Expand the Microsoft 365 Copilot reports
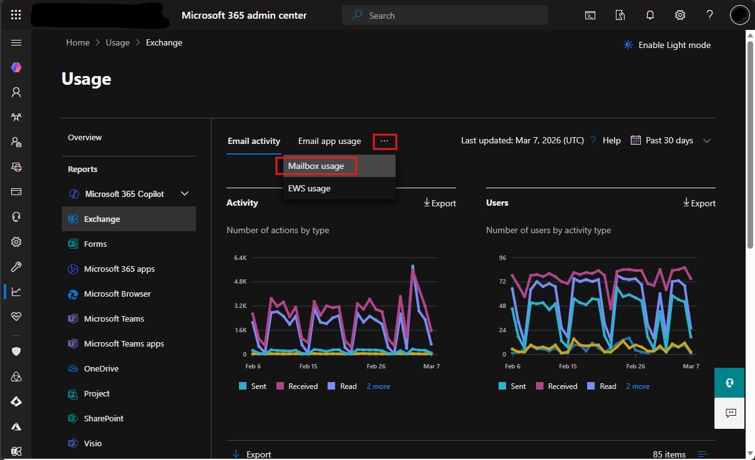The height and width of the screenshot is (460, 755). [185, 194]
